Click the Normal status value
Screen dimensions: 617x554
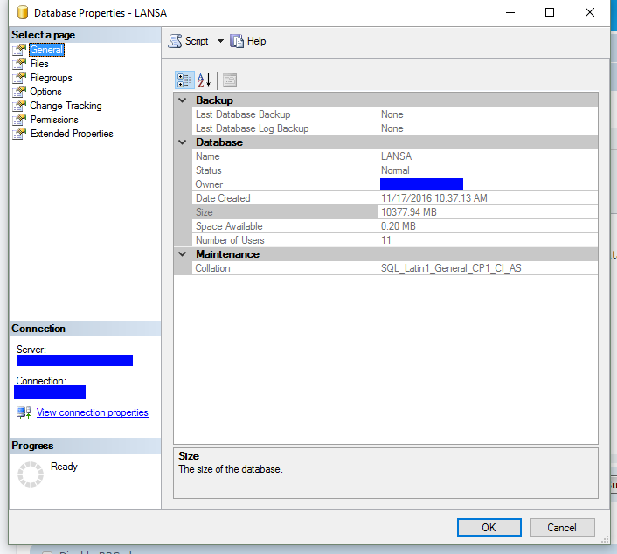pyautogui.click(x=395, y=170)
